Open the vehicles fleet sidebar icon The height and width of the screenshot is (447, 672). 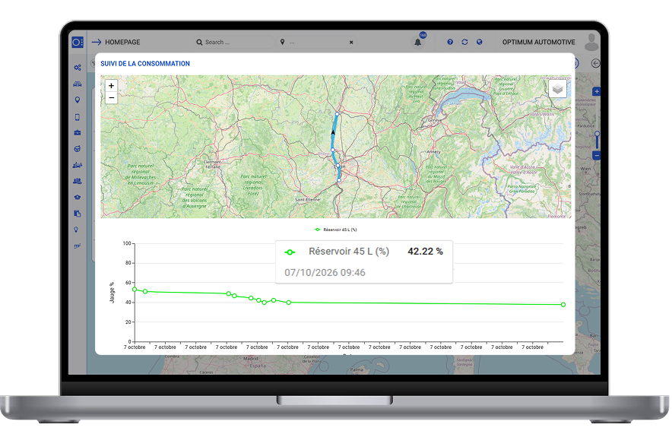click(77, 84)
